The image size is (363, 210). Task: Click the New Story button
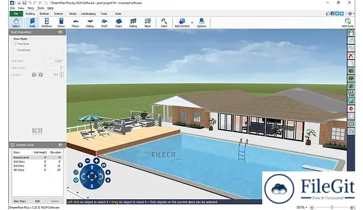[x=20, y=201]
